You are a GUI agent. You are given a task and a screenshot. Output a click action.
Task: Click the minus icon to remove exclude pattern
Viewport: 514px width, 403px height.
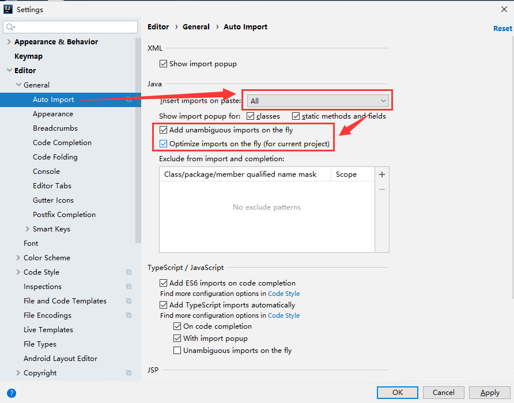382,189
